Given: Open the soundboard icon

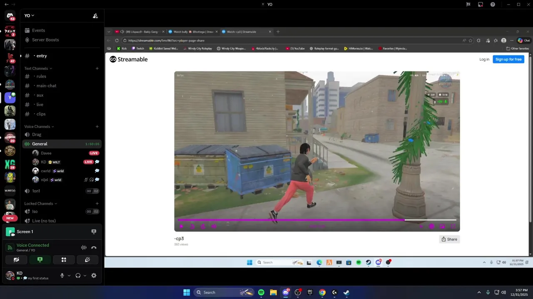Looking at the screenshot, I should point(87,260).
